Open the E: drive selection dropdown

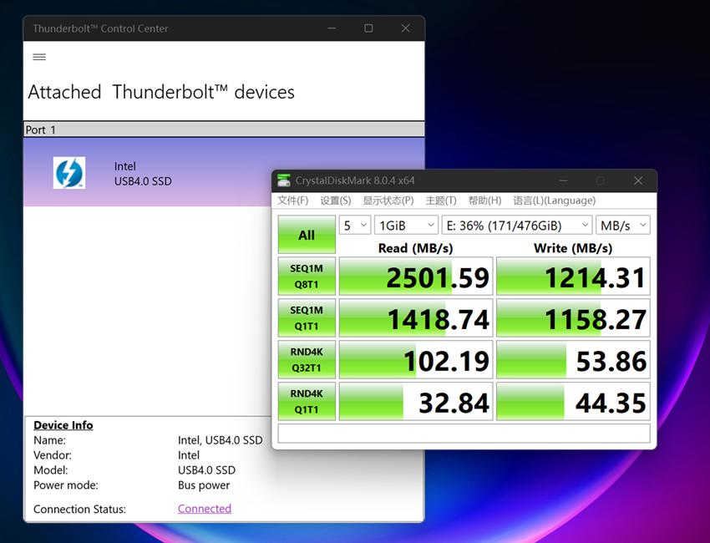tap(517, 226)
